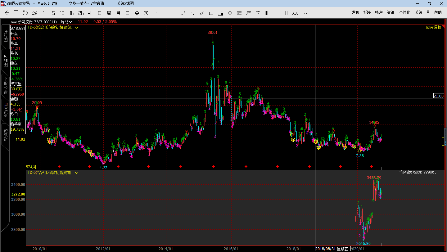Click the refresh icon in the toolbar
This screenshot has height=252, width=447.
tap(25, 13)
